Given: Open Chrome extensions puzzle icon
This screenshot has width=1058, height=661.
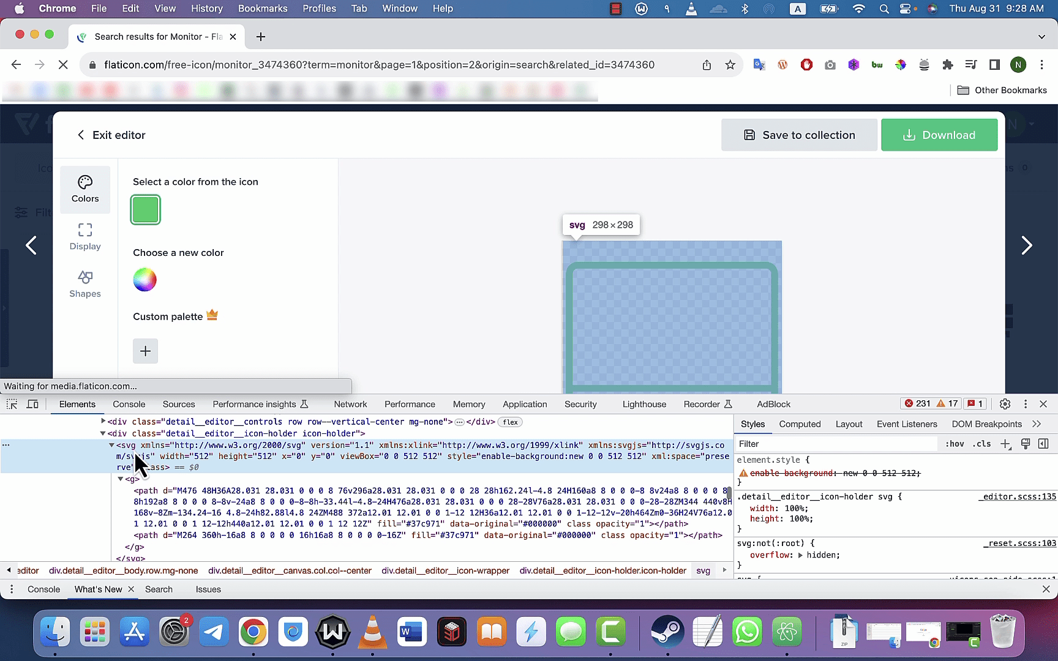Looking at the screenshot, I should pos(947,64).
